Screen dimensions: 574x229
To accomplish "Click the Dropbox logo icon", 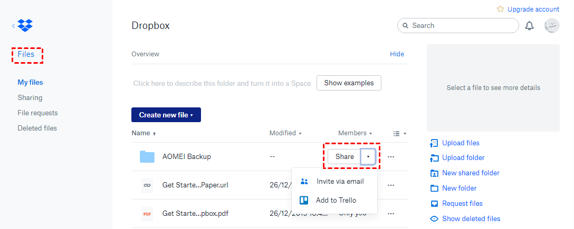I will 25,25.
